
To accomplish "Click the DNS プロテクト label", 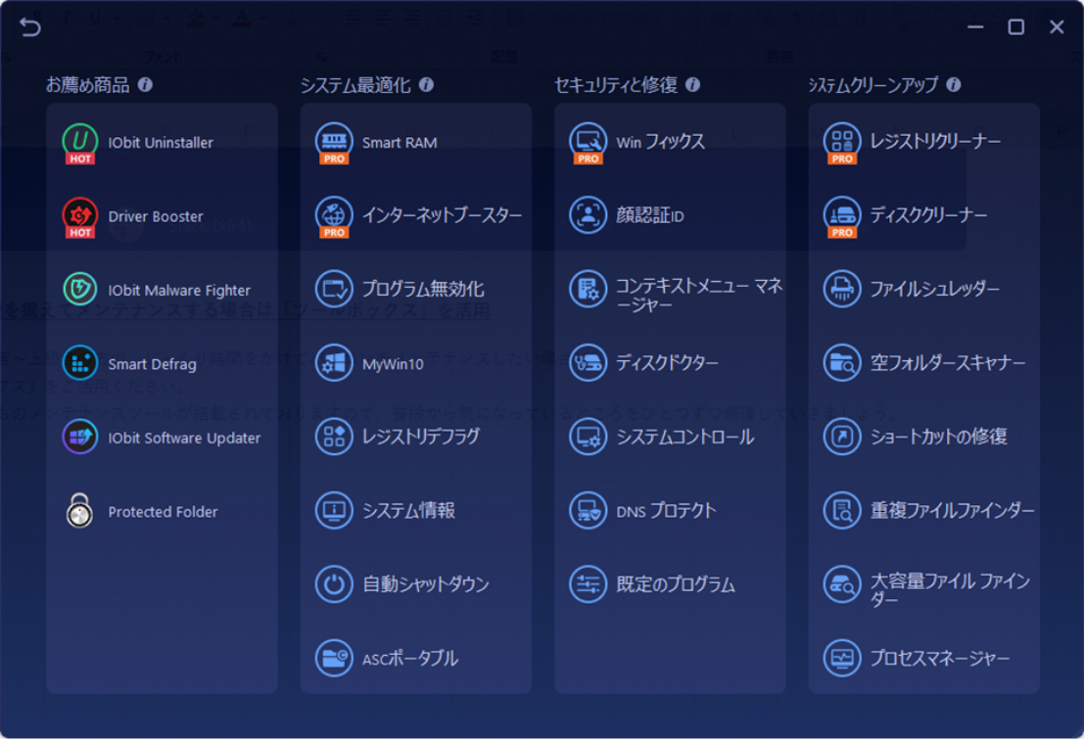I will (666, 511).
